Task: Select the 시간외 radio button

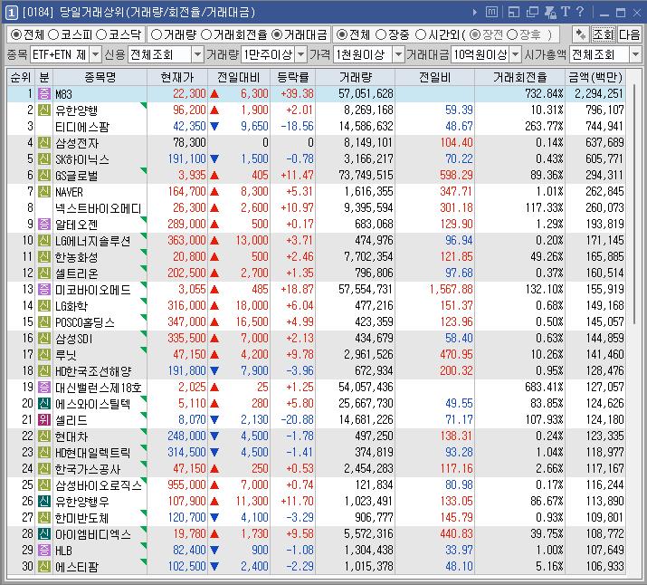Action: point(421,34)
